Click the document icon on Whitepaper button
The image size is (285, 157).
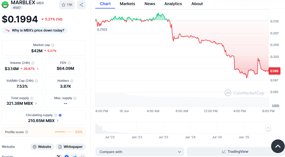60,147
